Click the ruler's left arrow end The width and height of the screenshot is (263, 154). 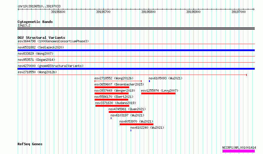(x=18, y=9)
